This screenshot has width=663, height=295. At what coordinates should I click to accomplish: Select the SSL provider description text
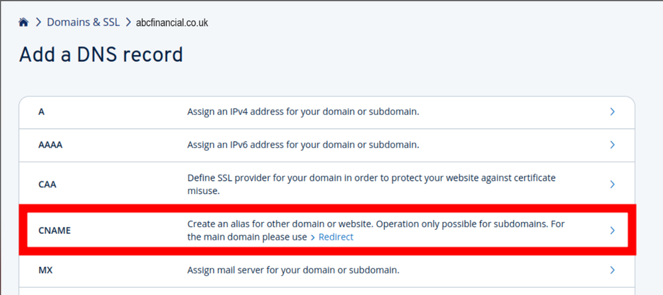coord(372,185)
